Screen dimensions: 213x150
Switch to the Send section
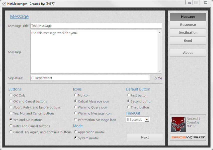tap(188, 40)
